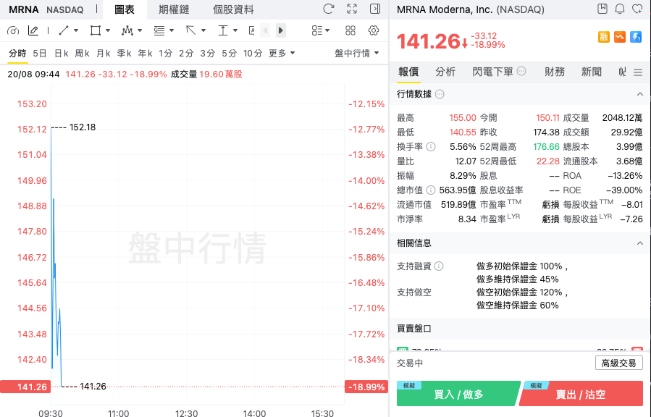Select the 日k timeframe
Screen dimensions: 651x417
coord(62,54)
